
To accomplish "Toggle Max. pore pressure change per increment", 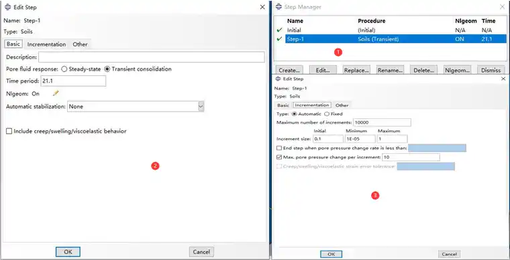I will [279, 157].
